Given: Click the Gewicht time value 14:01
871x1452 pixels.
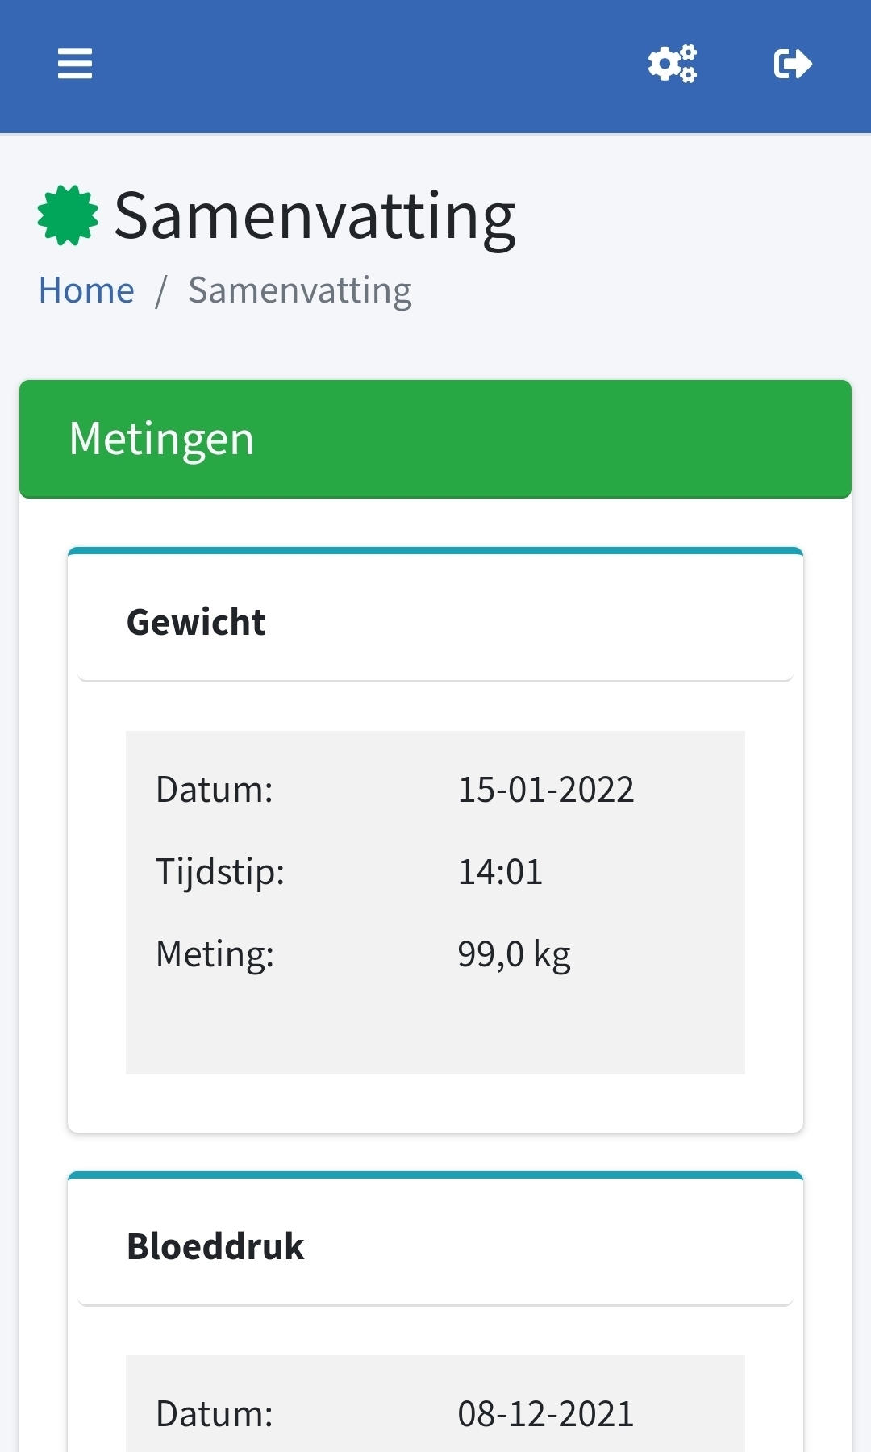Looking at the screenshot, I should point(500,871).
